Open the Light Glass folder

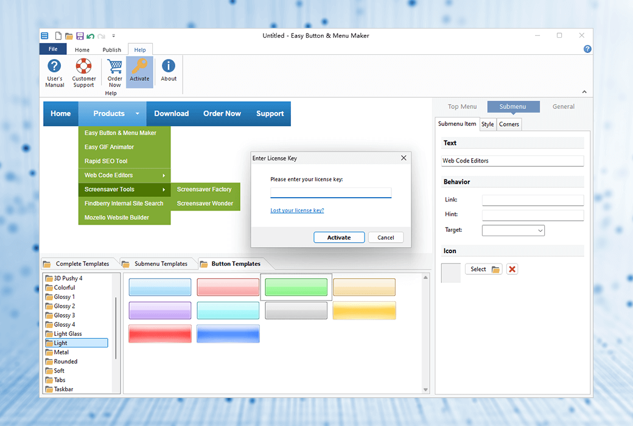tap(64, 334)
